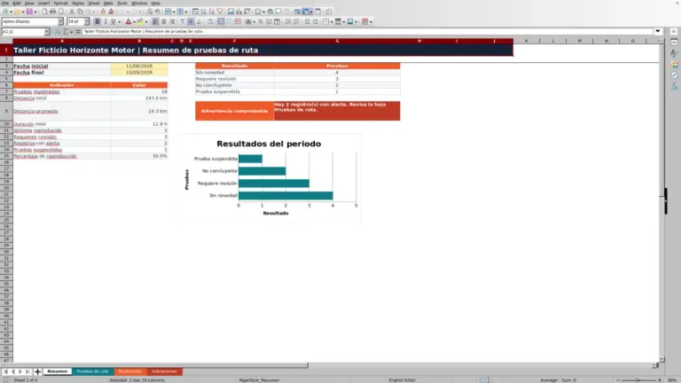This screenshot has height=383, width=681.
Task: Click the Font Color red A swatch
Action: pyautogui.click(x=128, y=21)
